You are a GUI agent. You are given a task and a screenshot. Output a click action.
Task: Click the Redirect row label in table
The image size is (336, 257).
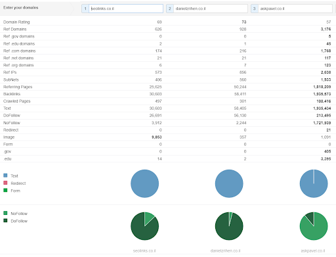coord(11,130)
